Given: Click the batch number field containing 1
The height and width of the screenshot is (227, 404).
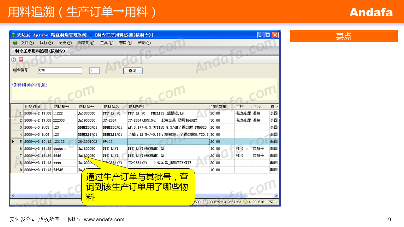Looking at the screenshot, I should [94, 71].
